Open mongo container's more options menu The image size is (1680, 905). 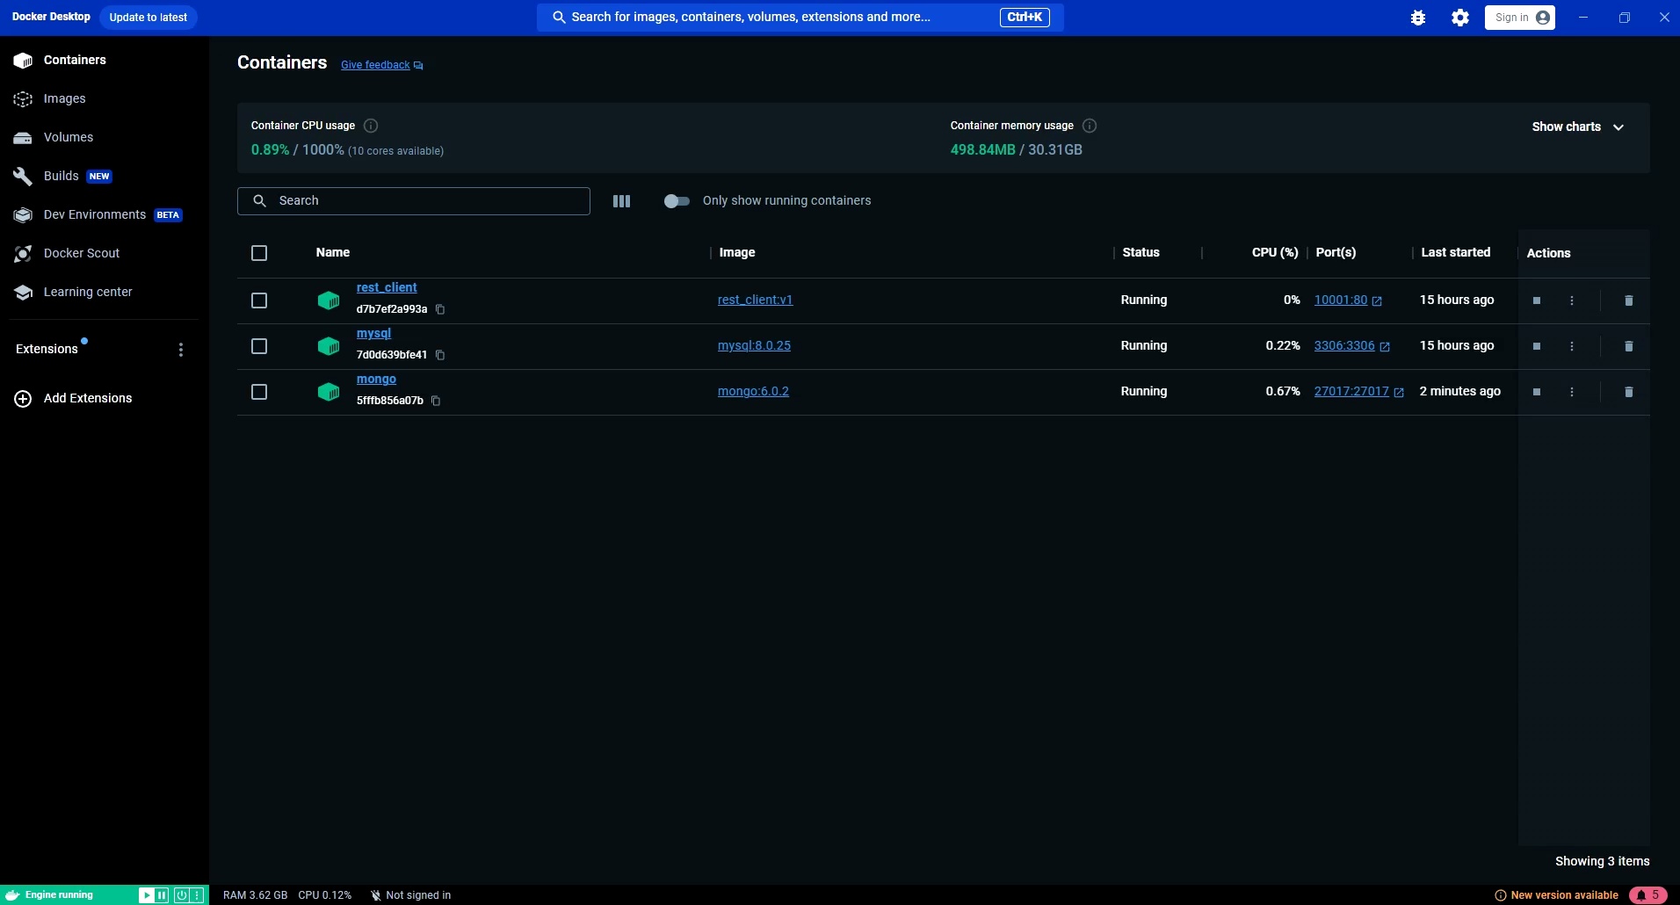1572,392
